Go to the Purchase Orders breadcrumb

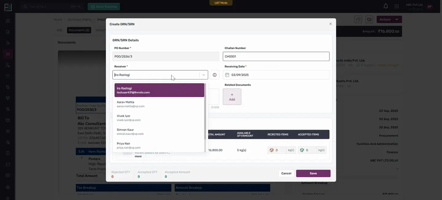79,19
